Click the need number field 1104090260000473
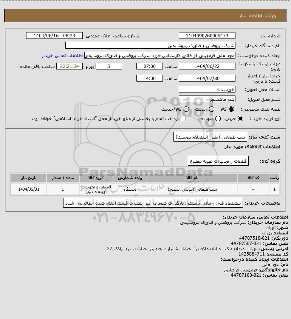The height and width of the screenshot is (319, 291). (x=207, y=35)
